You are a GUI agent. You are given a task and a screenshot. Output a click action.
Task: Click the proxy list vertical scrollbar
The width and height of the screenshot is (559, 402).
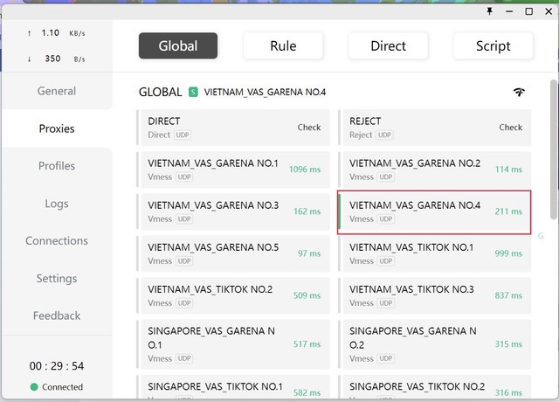click(553, 149)
